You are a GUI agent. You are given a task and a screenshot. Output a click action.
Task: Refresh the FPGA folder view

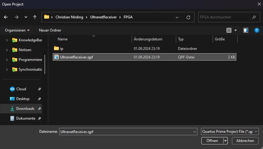188,17
